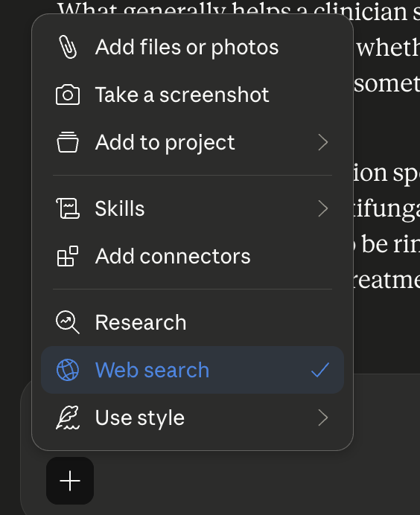Click the paperclip icon for adding files

point(68,48)
